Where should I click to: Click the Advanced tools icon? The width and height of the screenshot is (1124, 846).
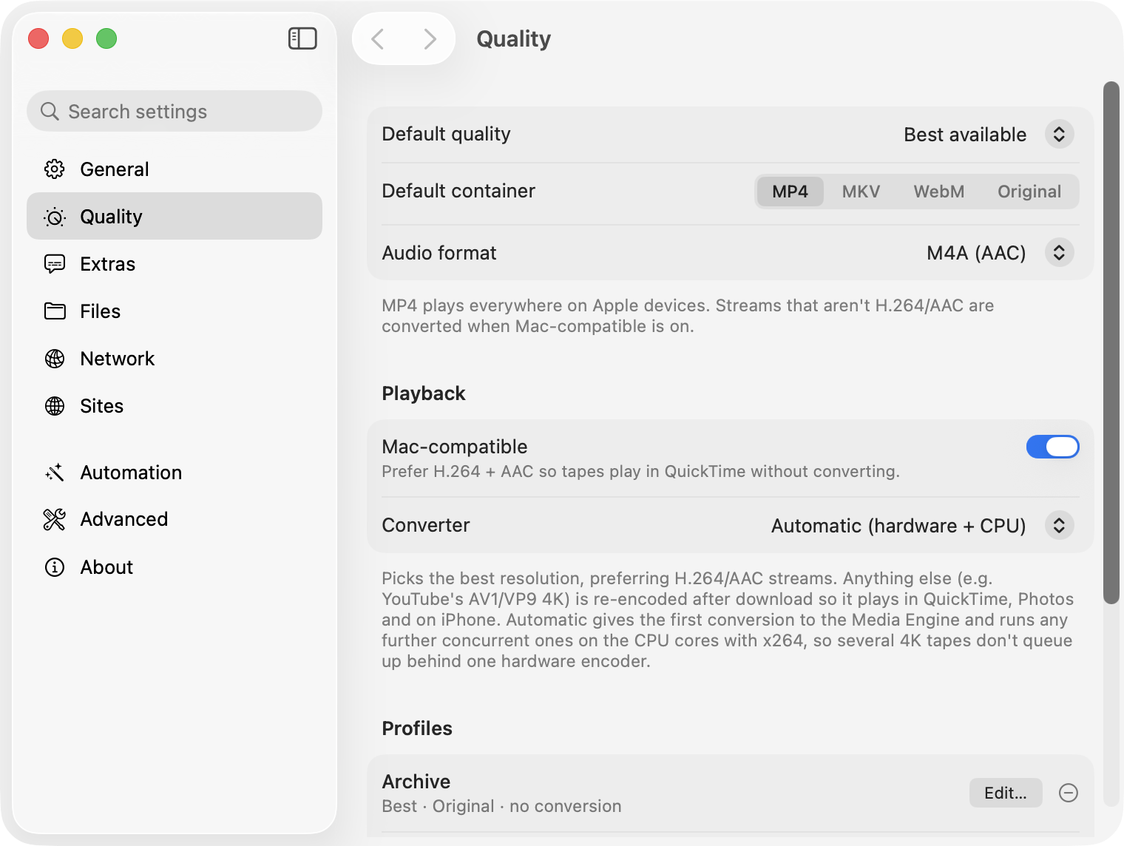55,519
